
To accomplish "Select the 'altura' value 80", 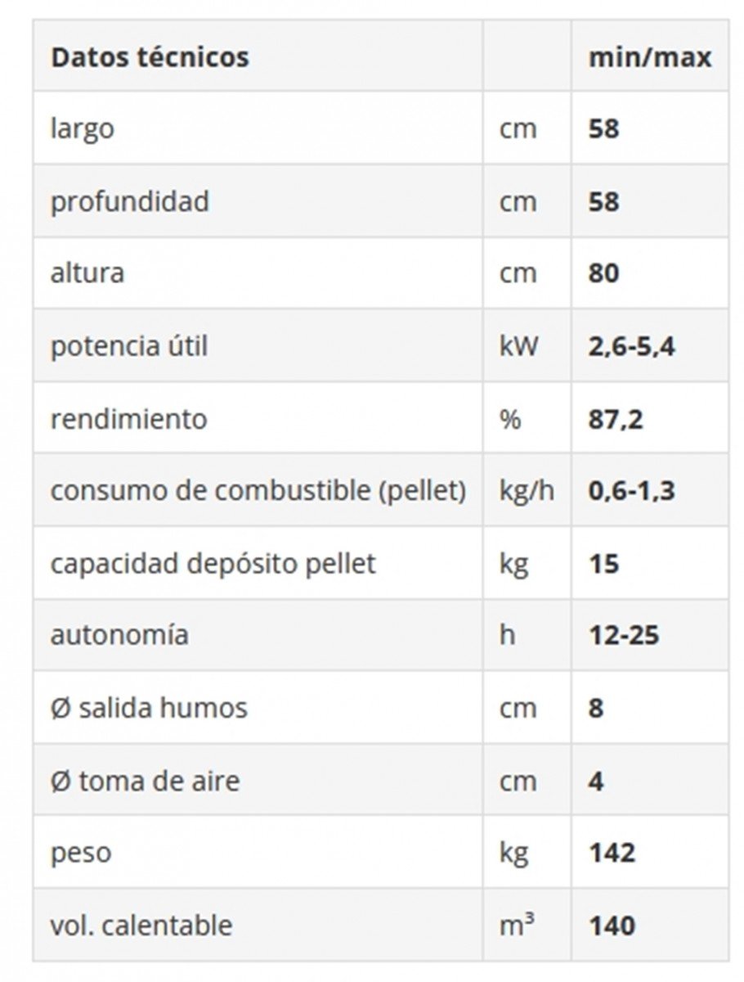I will point(603,273).
